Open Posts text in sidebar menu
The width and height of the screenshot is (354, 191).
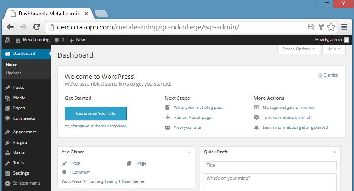[18, 88]
